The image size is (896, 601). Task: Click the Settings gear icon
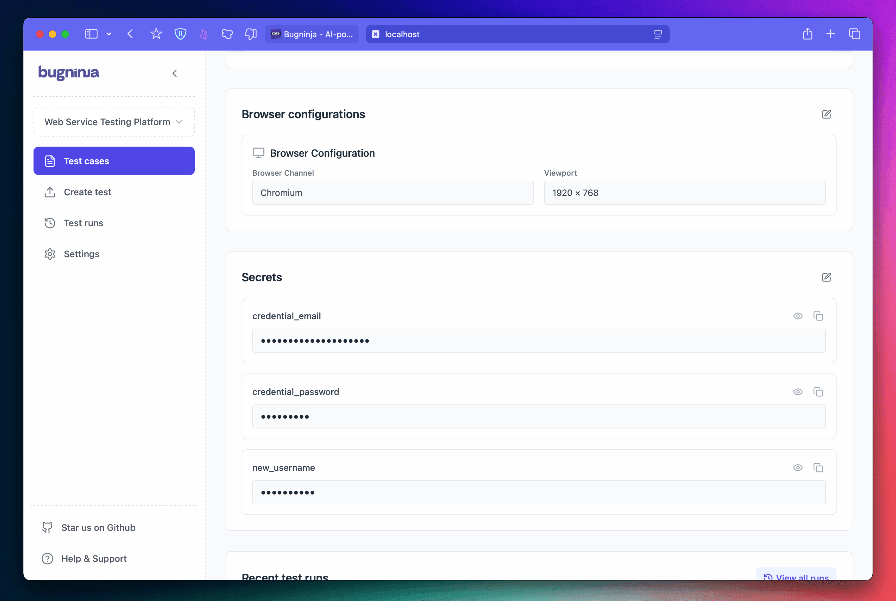coord(50,254)
